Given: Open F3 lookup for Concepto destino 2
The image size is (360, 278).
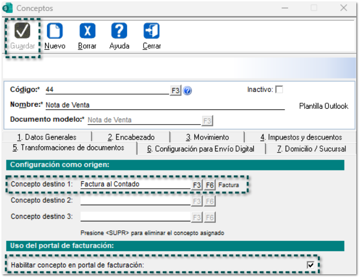Looking at the screenshot, I should [x=197, y=201].
